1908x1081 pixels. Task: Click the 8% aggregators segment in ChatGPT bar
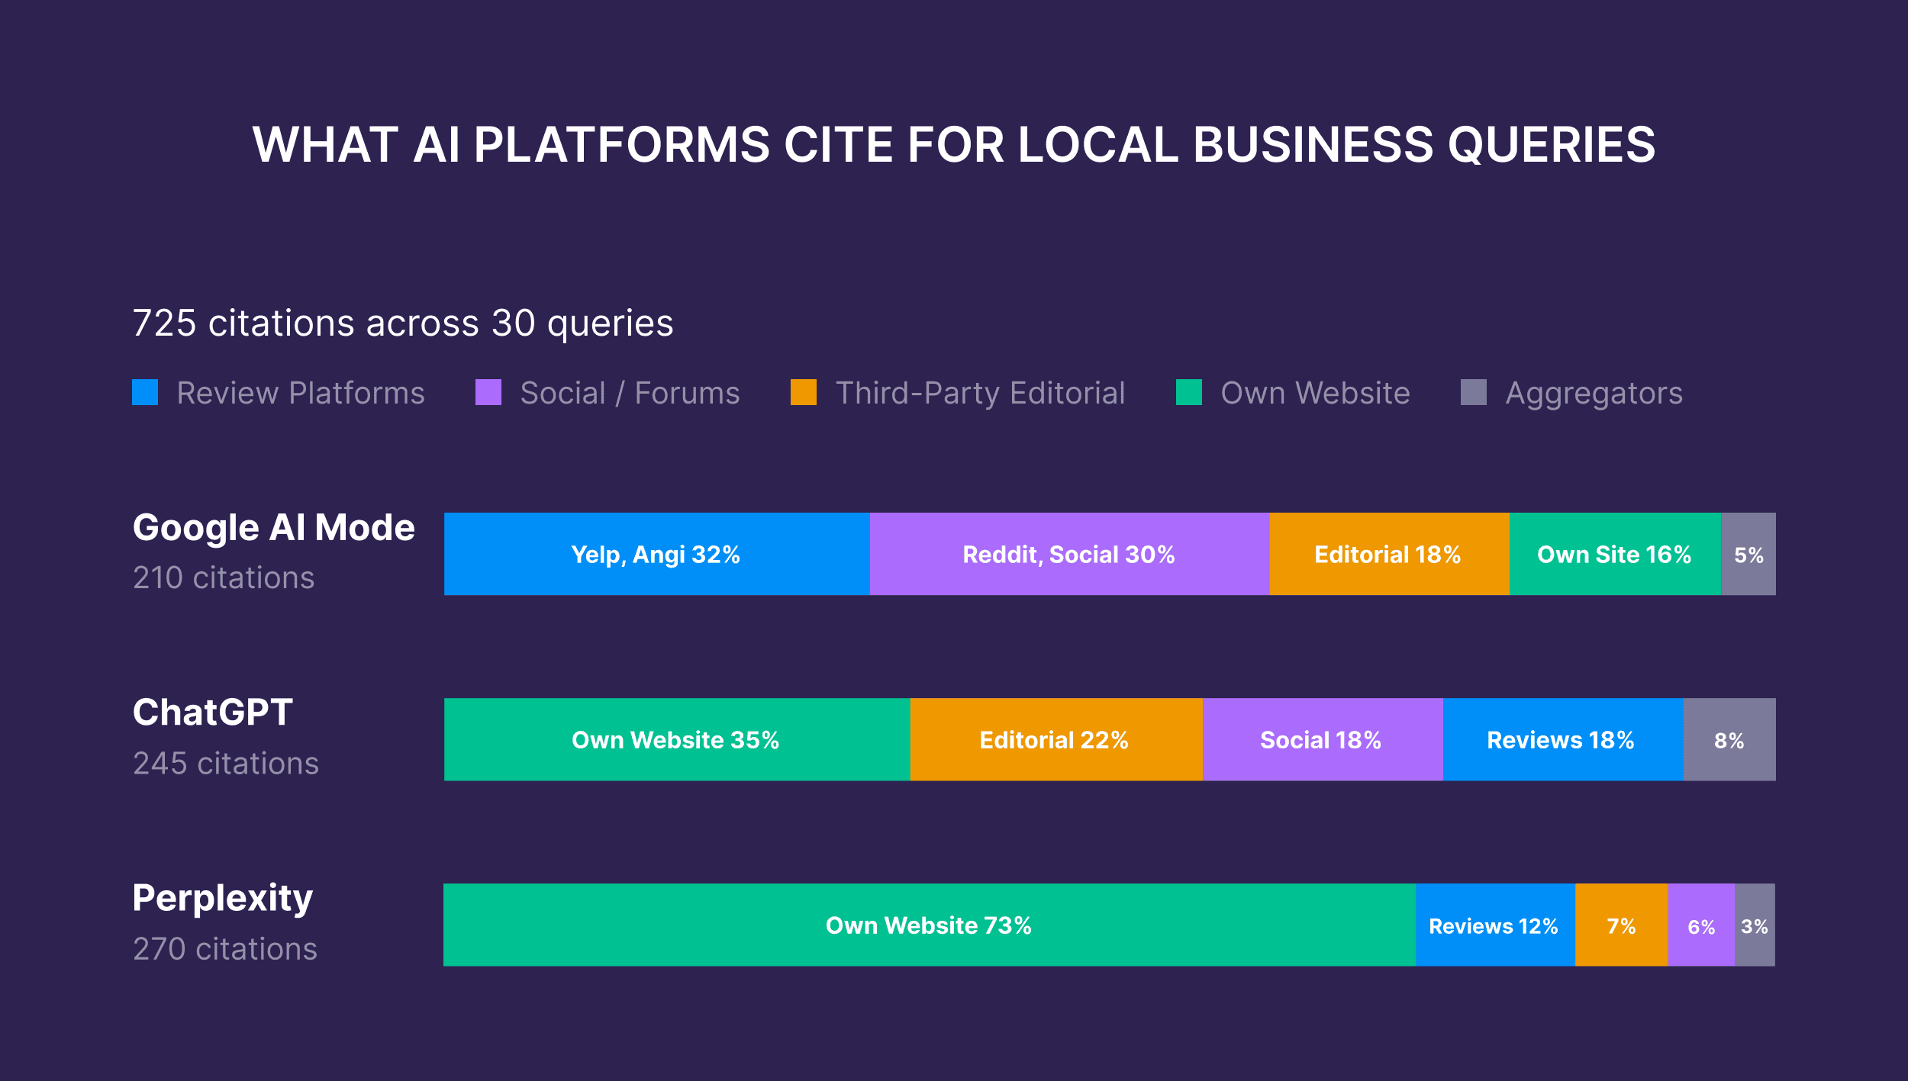point(1729,739)
